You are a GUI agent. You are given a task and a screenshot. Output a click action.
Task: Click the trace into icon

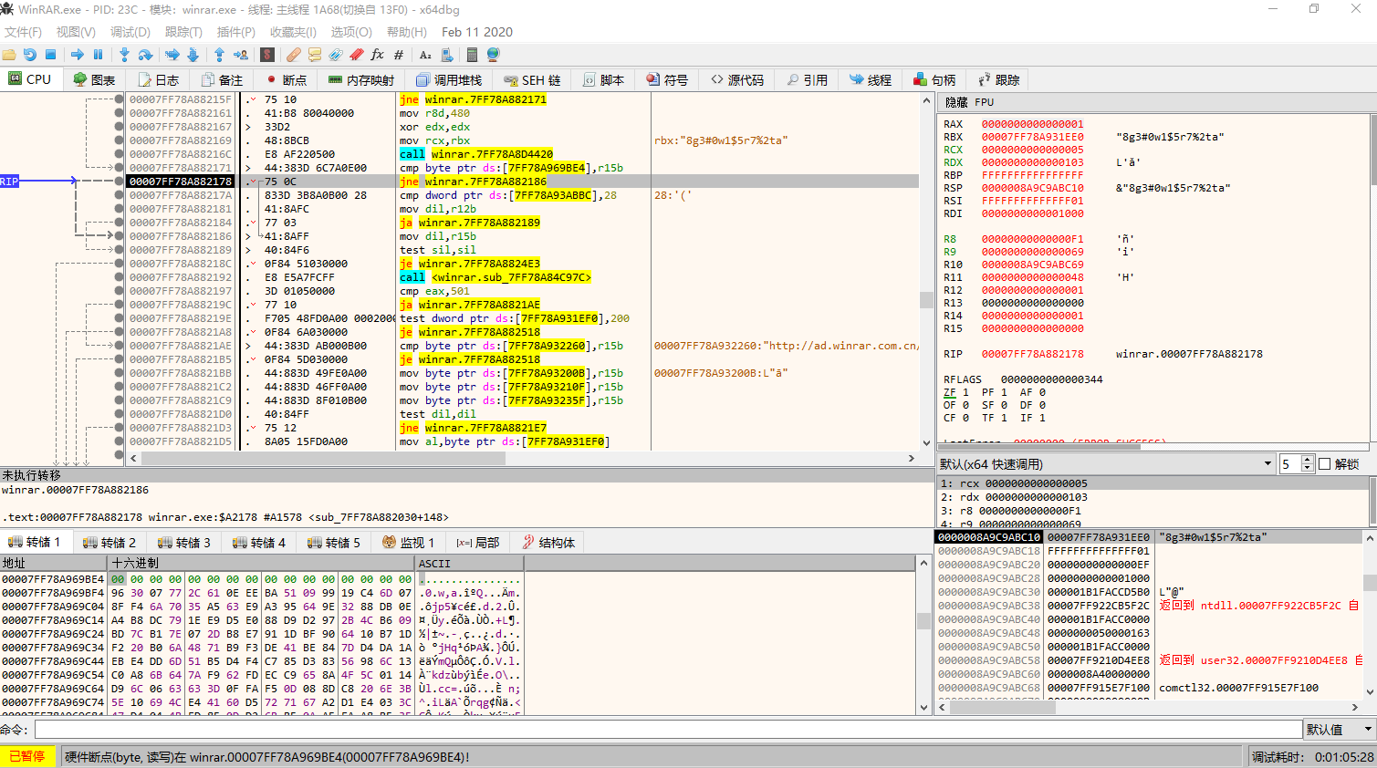point(172,55)
